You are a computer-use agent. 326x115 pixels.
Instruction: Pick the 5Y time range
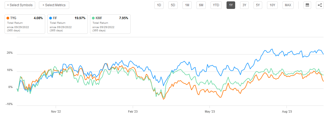[x=258, y=5]
